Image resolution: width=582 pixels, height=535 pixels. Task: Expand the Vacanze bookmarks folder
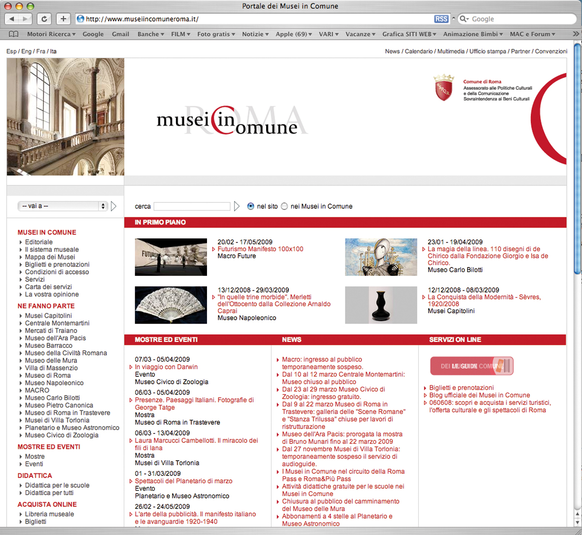[x=360, y=34]
